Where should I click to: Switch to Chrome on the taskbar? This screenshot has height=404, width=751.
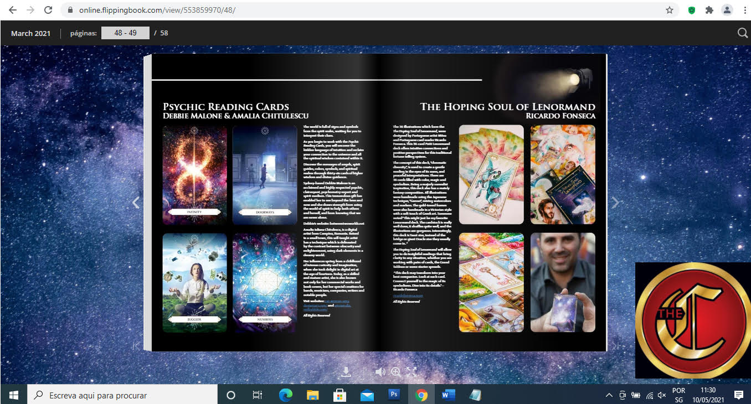coord(421,395)
